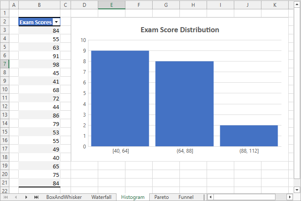Go to first sheet tab navigation arrow
301x201 pixels.
[x=6, y=197]
